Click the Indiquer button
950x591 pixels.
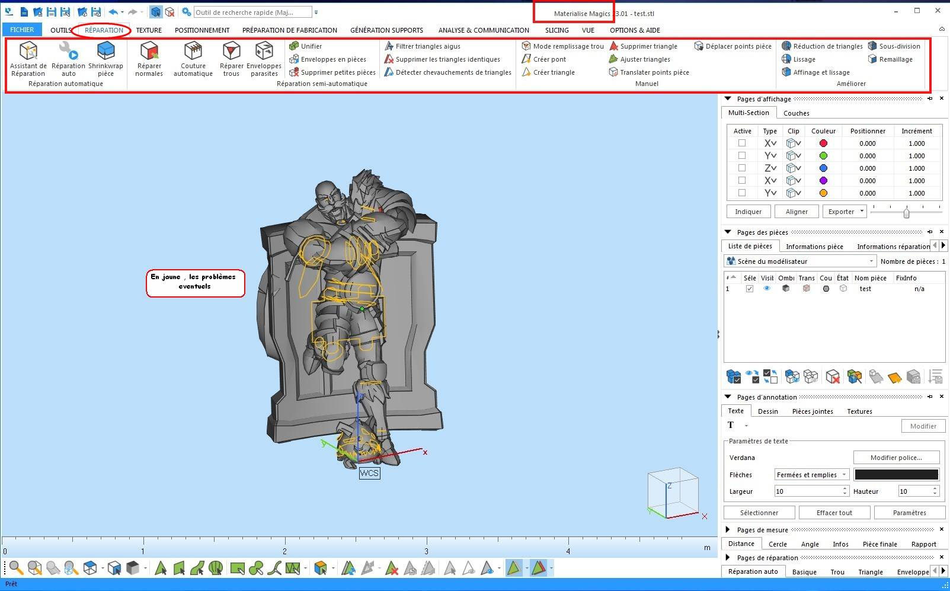pos(748,212)
